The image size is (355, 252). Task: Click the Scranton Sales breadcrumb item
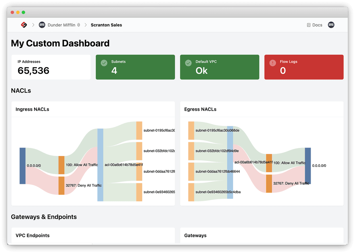tap(106, 25)
